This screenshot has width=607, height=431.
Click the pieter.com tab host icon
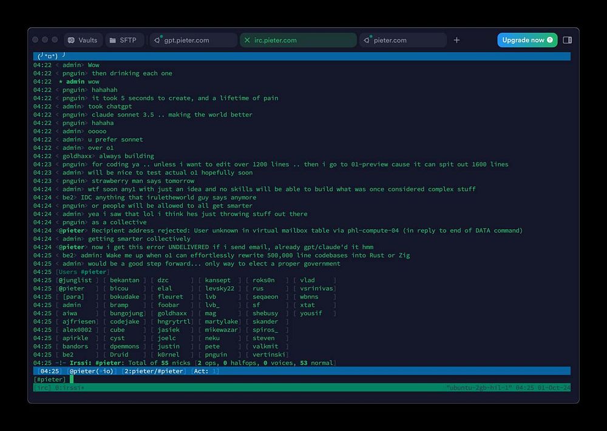pos(367,40)
